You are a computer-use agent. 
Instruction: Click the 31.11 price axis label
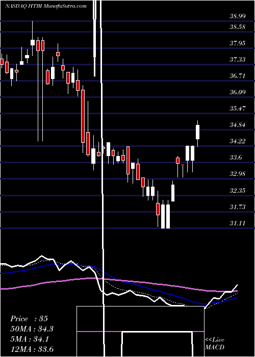click(238, 223)
